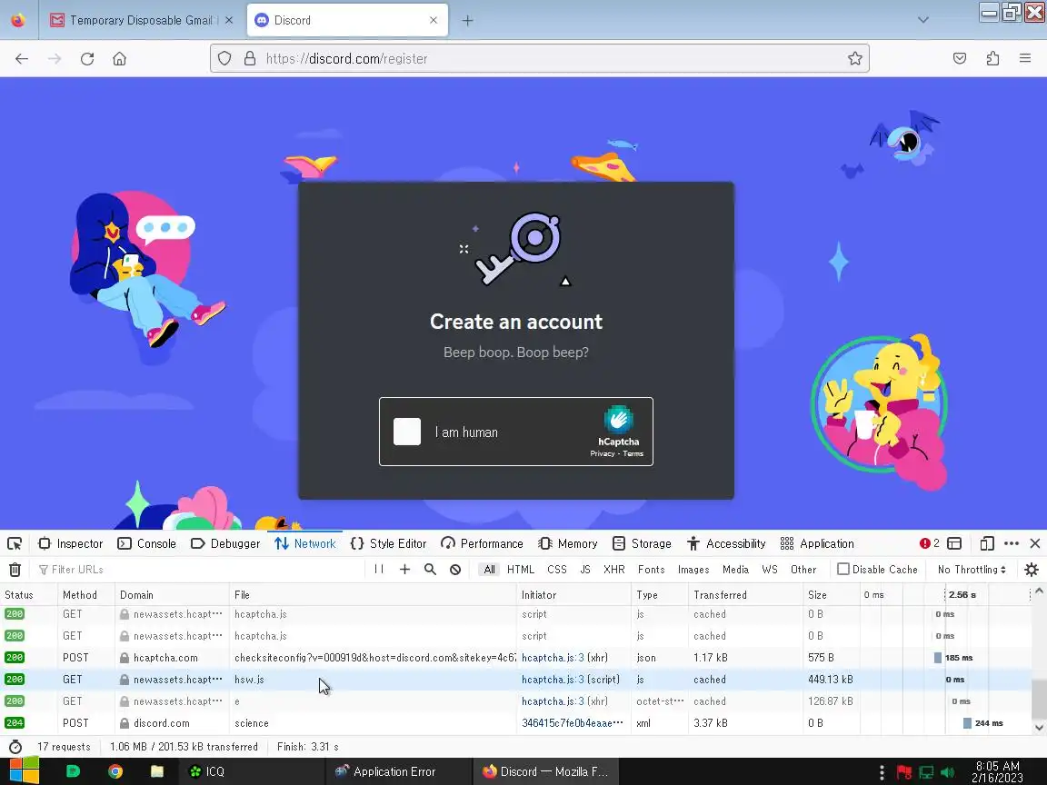The image size is (1047, 785).
Task: Sort by the Transferred column header
Action: pyautogui.click(x=745, y=595)
